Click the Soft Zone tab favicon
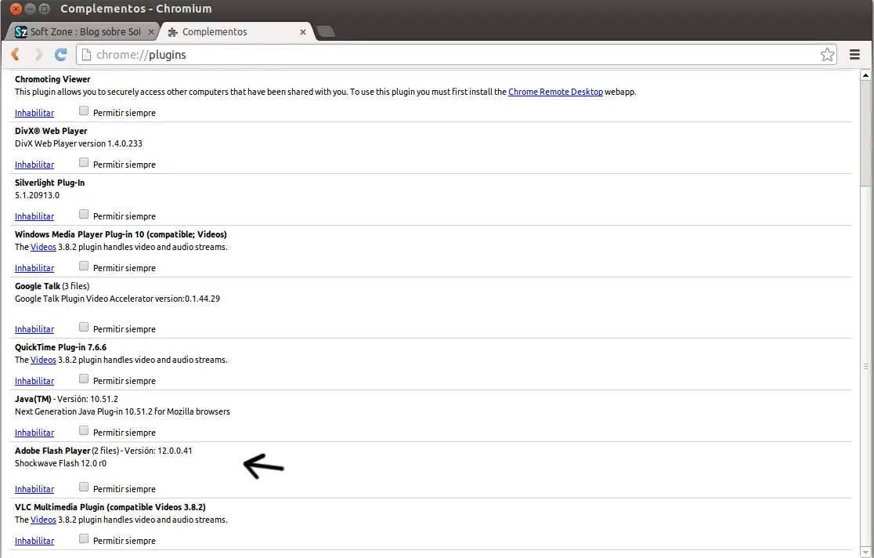Viewport: 874px width, 558px height. click(x=21, y=32)
